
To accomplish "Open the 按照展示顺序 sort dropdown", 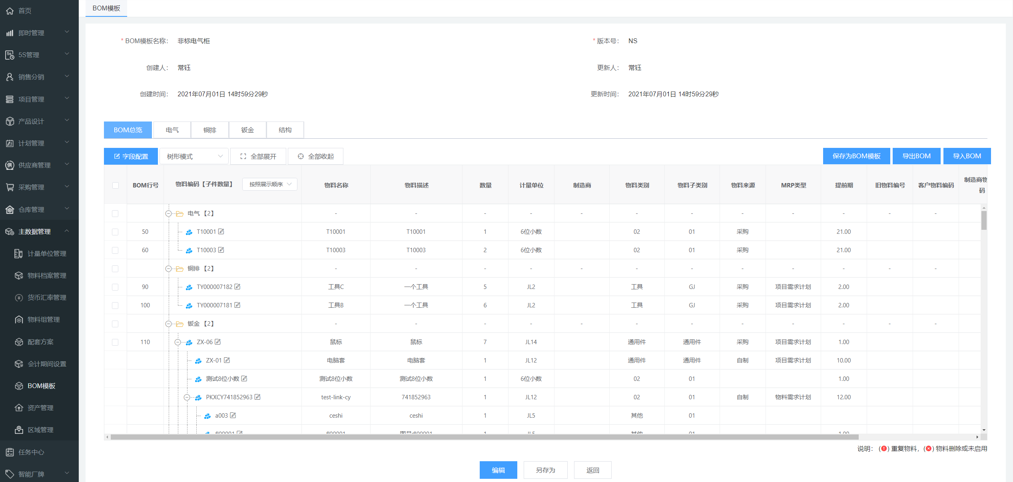I will (x=270, y=184).
